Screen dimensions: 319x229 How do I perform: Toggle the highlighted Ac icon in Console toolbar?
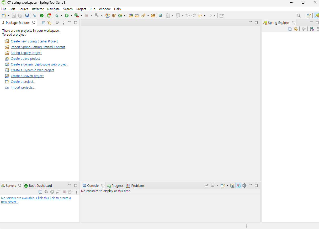pyautogui.click(x=238, y=186)
